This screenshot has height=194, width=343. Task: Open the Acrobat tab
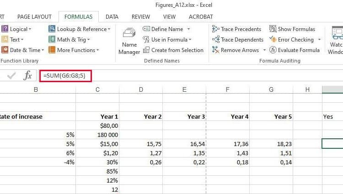click(201, 17)
